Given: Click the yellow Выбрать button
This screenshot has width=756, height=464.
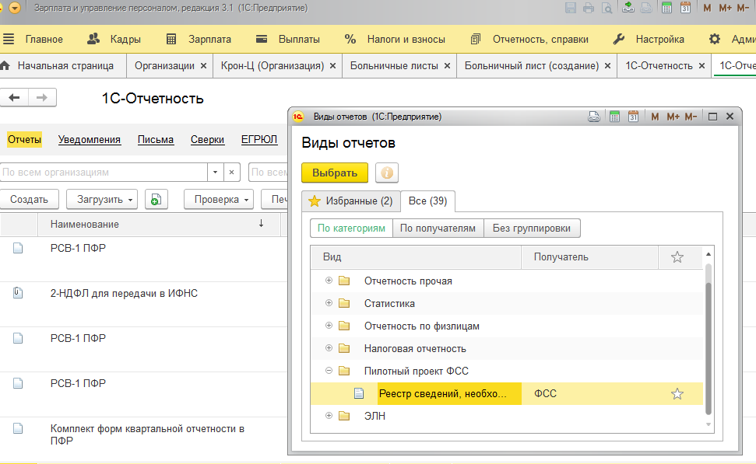Looking at the screenshot, I should (335, 173).
